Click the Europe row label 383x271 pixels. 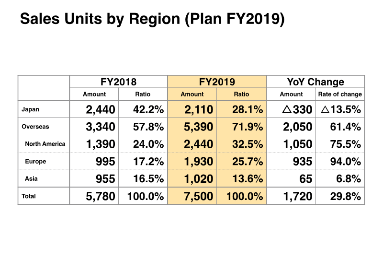[35, 162]
